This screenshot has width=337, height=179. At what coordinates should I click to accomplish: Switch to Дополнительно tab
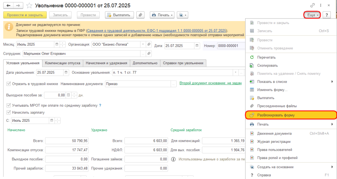(x=145, y=63)
